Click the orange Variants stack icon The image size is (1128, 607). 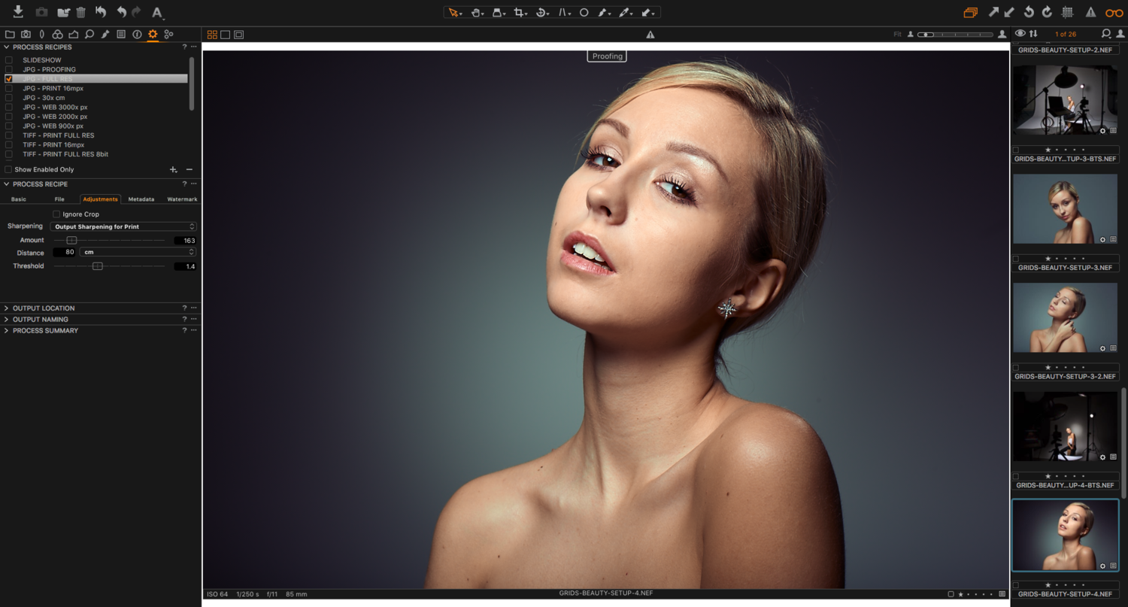pyautogui.click(x=971, y=13)
